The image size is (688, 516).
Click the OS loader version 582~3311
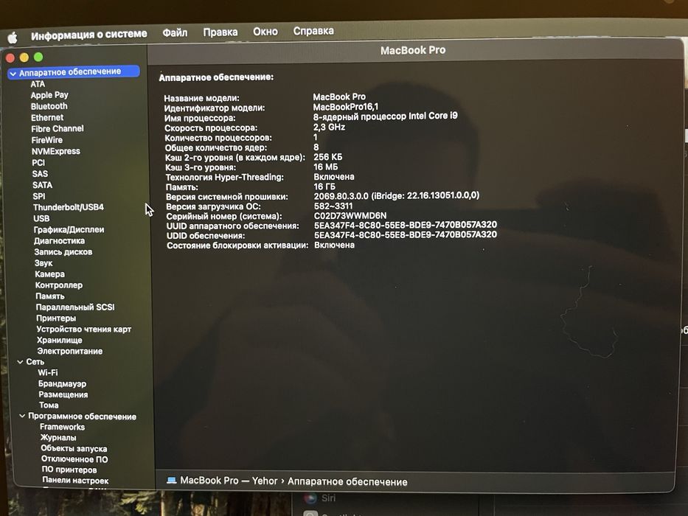pyautogui.click(x=333, y=206)
